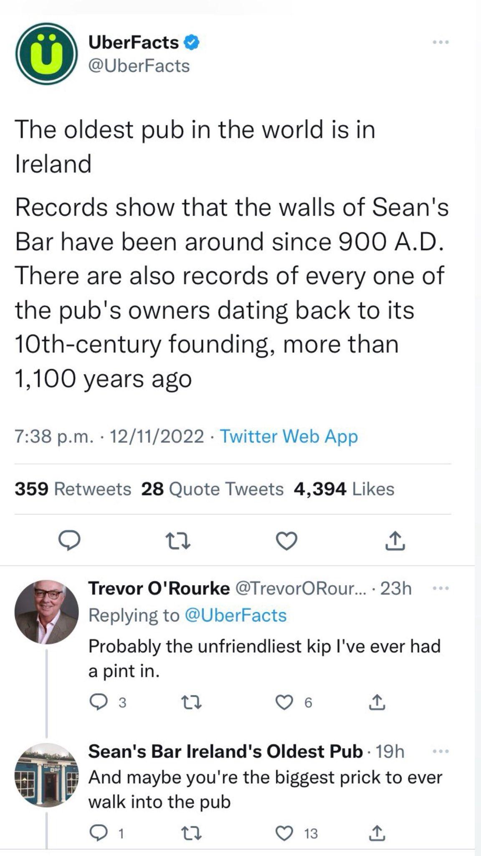
Task: Open the Trevor O'Rourke profile picture
Action: tap(46, 611)
